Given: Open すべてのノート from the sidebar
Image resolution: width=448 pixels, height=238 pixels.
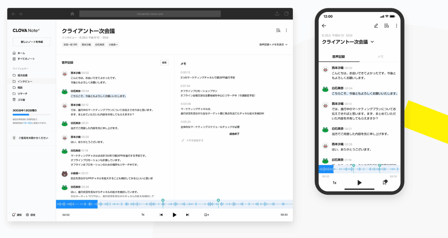Looking at the screenshot, I should (27, 59).
